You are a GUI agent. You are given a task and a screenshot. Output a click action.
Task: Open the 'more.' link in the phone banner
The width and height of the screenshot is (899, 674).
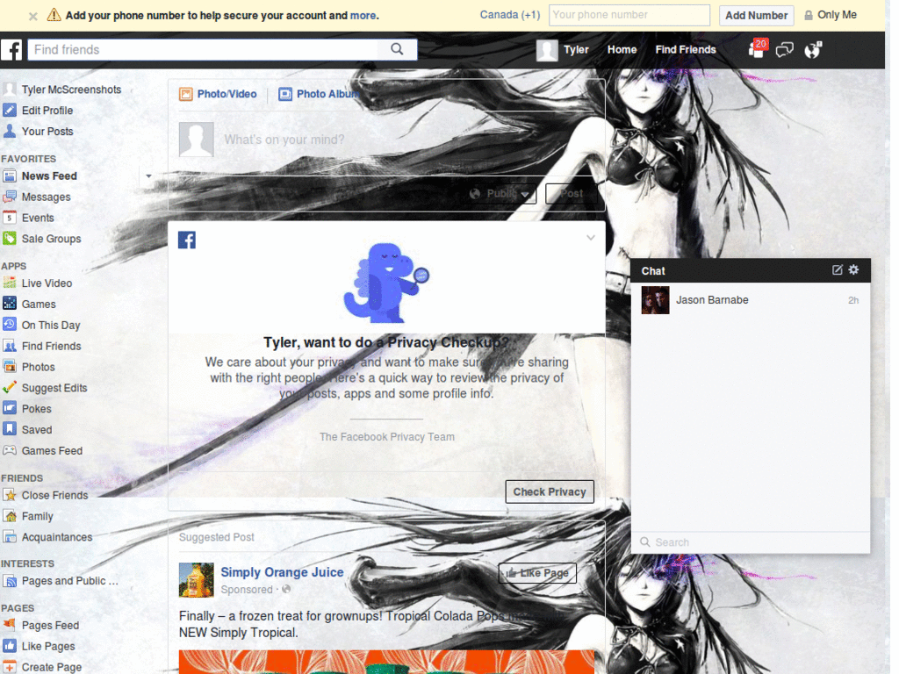tap(363, 15)
